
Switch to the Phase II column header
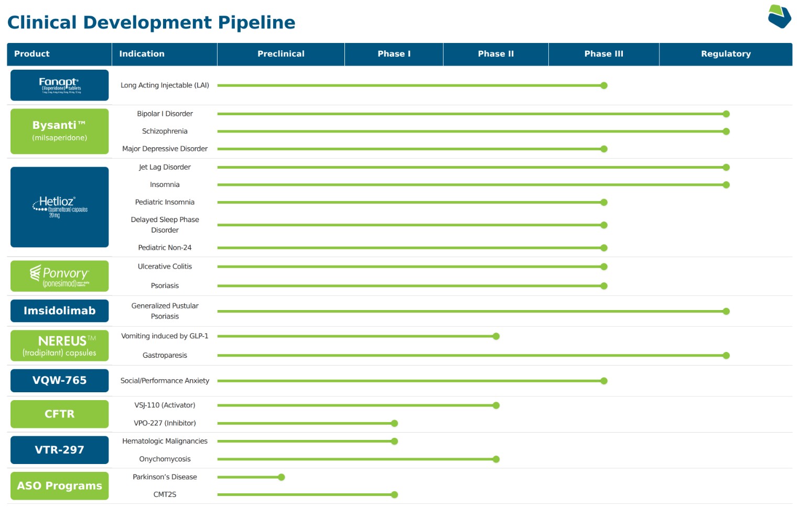coord(495,54)
